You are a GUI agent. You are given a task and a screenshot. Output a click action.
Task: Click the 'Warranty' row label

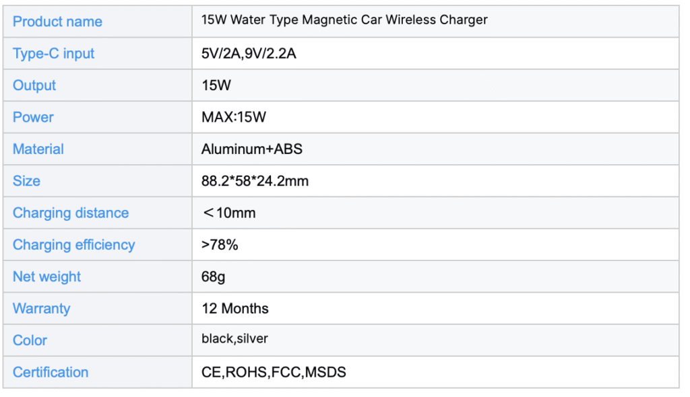41,309
